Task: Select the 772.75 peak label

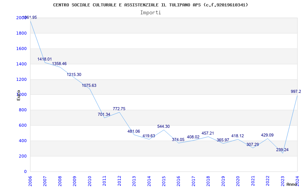Action: pyautogui.click(x=119, y=109)
